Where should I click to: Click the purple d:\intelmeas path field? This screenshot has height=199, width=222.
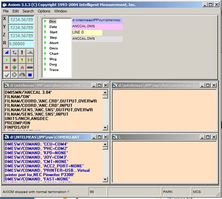97,20
